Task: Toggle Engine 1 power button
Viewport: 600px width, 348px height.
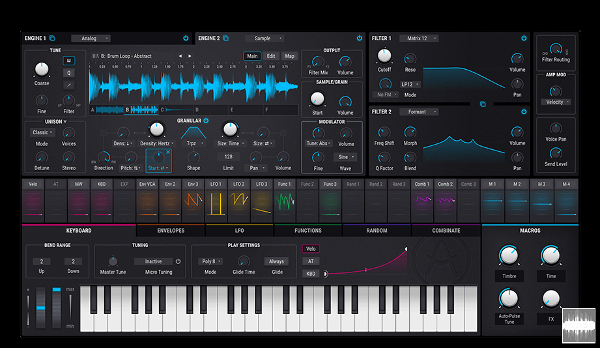Action: click(186, 38)
